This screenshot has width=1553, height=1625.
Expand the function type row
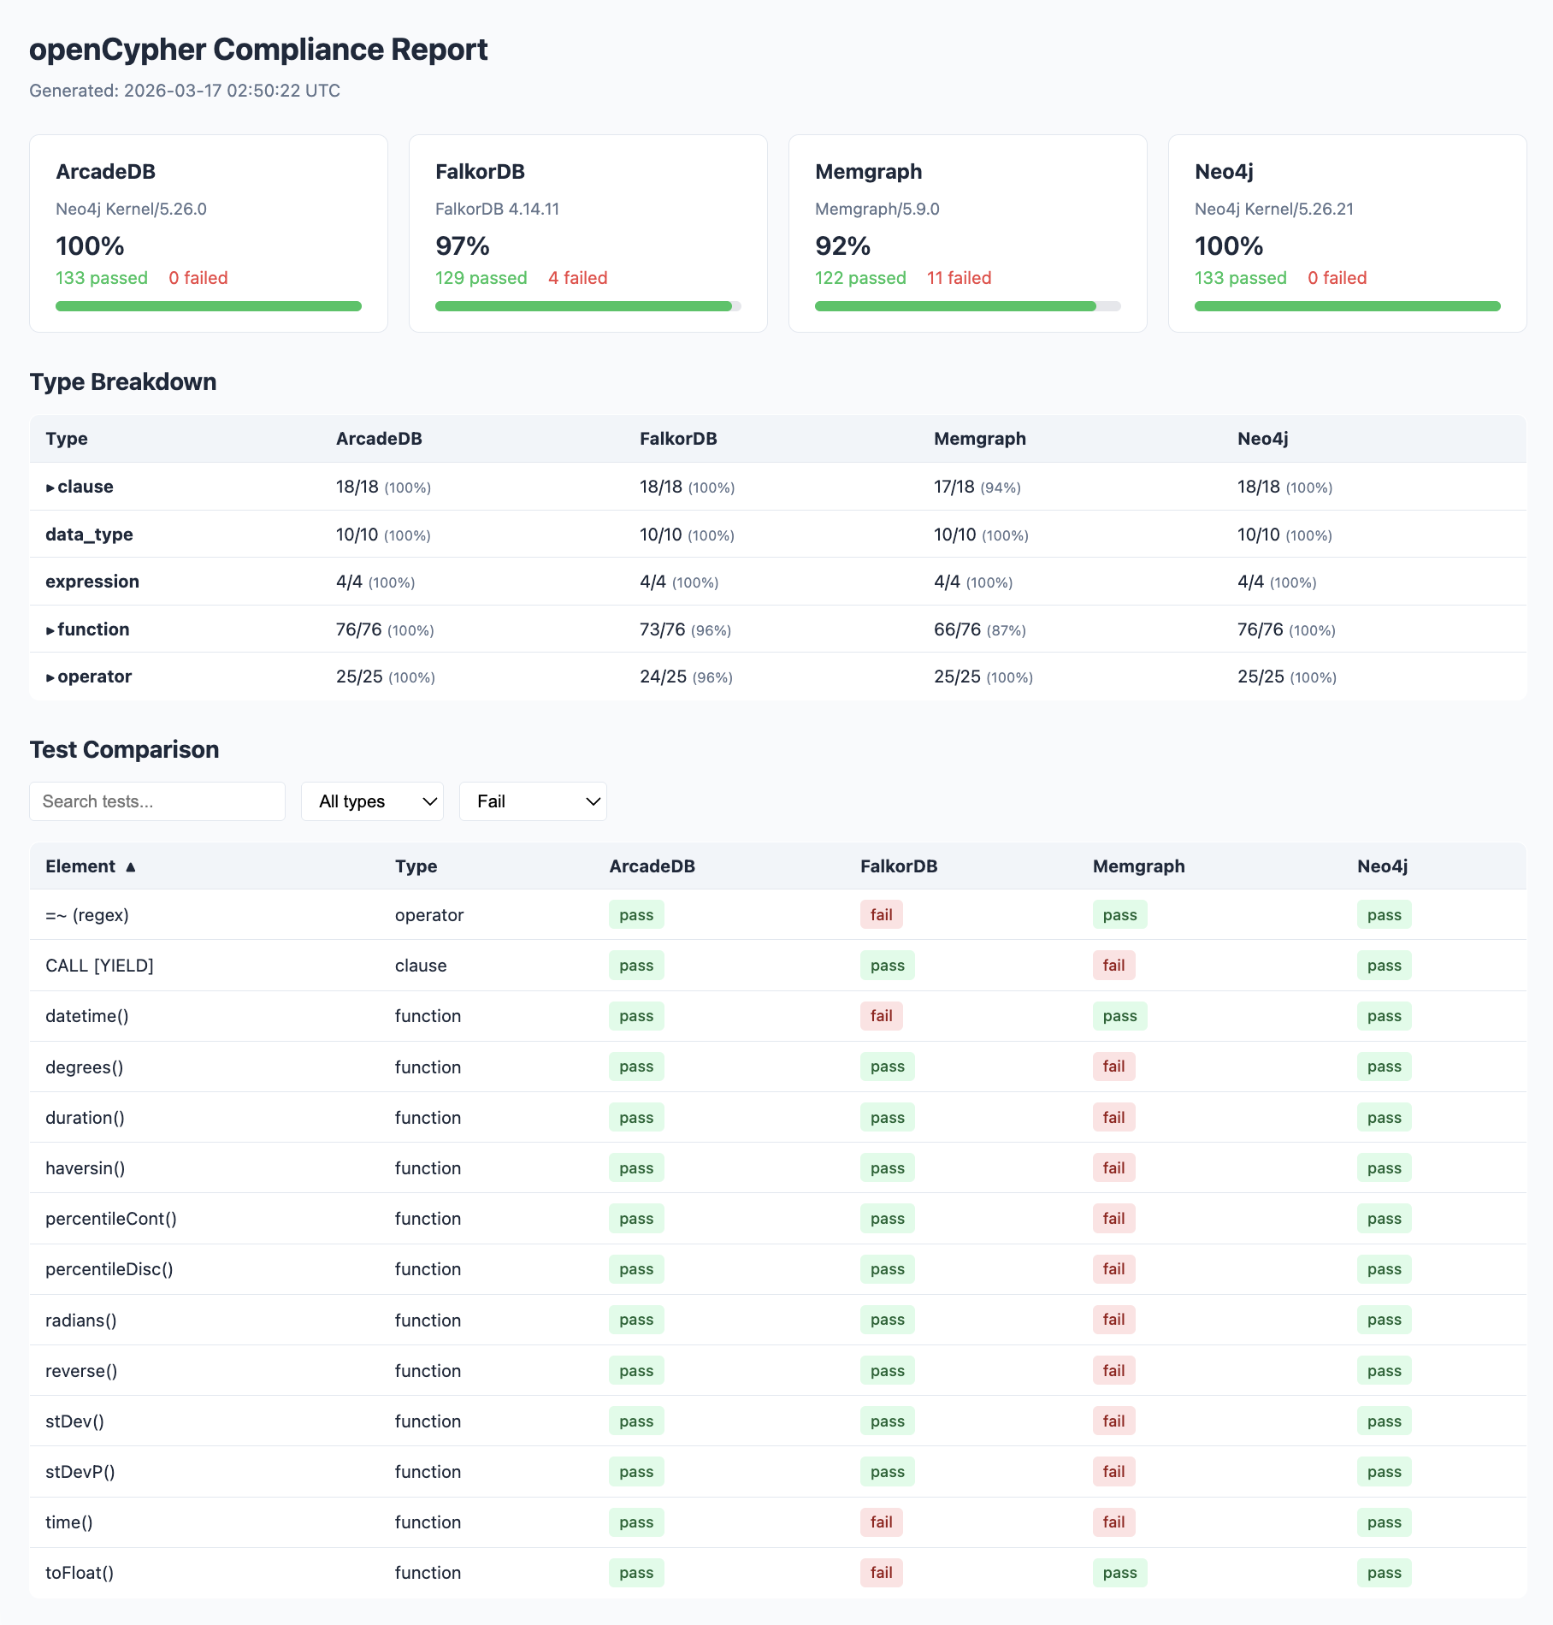click(x=87, y=629)
